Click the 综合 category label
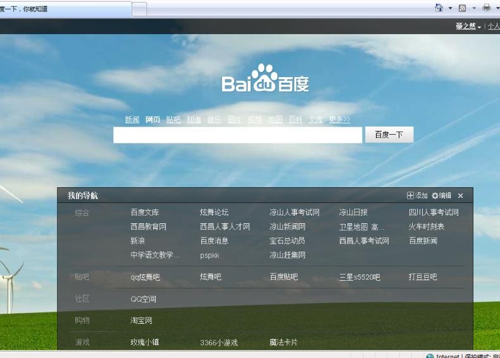Image resolution: width=500 pixels, height=358 pixels. (x=82, y=213)
